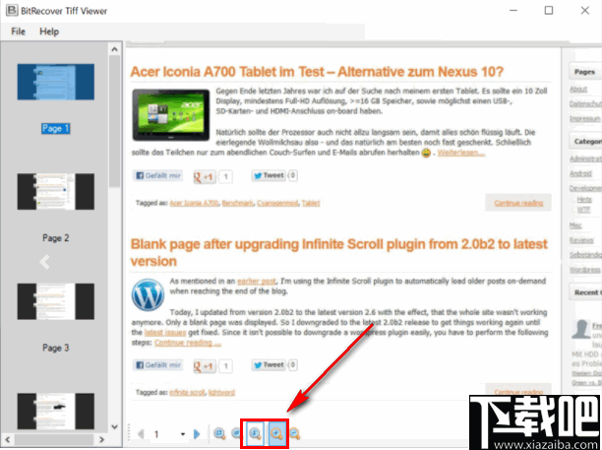Click the Misc category link
Viewport: 602px width, 450px height.
click(575, 225)
